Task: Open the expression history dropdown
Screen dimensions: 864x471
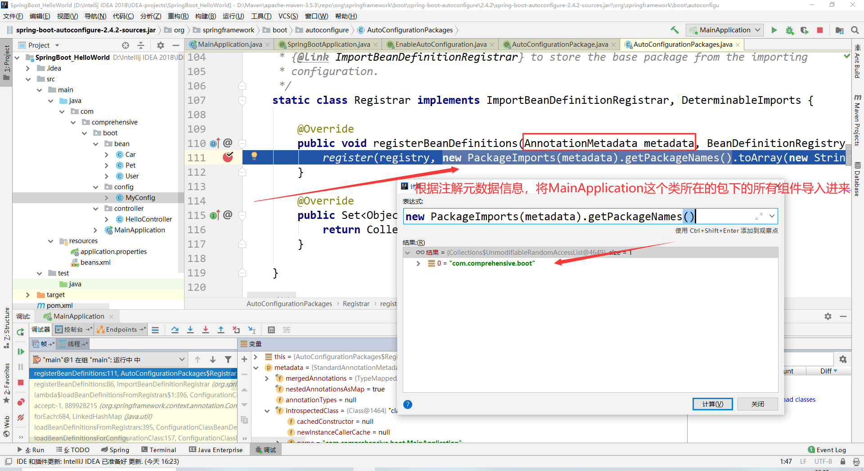Action: tap(772, 216)
